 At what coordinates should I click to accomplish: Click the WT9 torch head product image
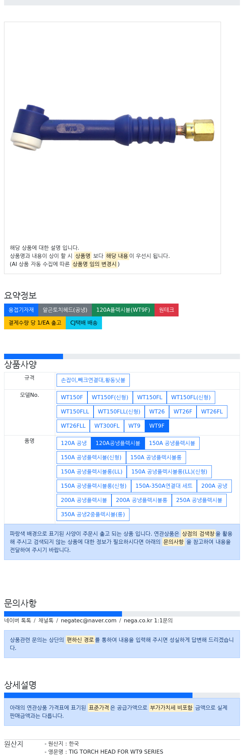pos(112,128)
